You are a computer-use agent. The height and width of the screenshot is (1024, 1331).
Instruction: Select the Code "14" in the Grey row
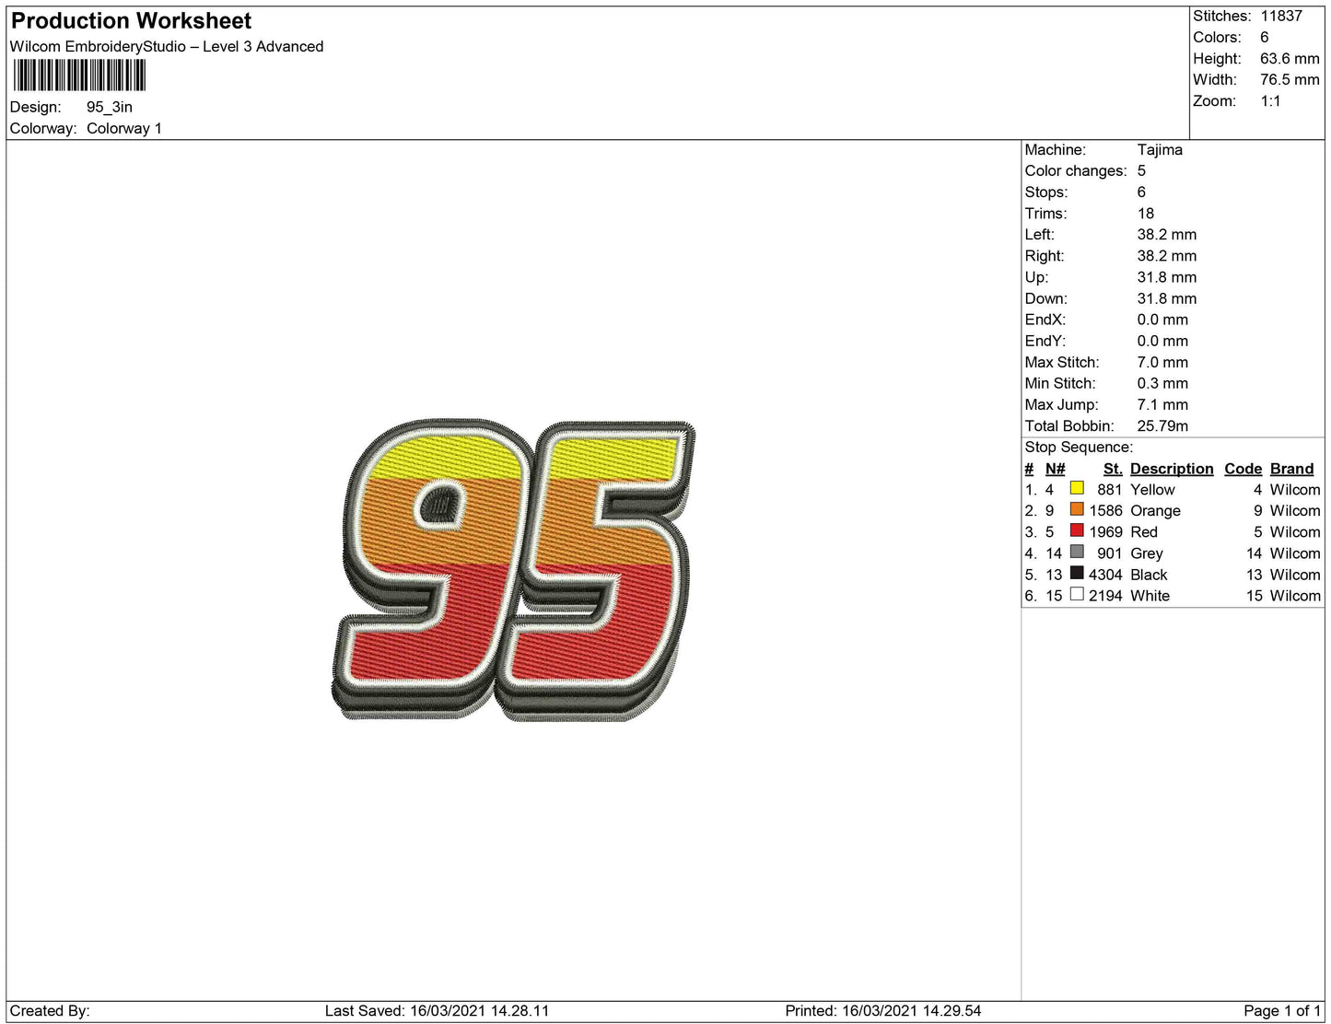[1254, 553]
